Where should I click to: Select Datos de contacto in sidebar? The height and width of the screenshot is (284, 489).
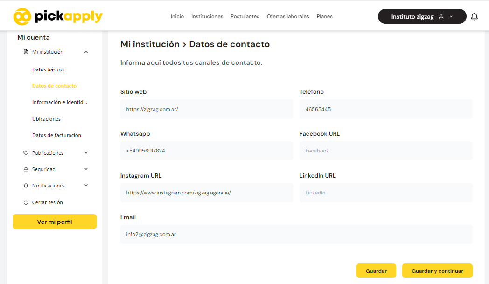pos(54,86)
